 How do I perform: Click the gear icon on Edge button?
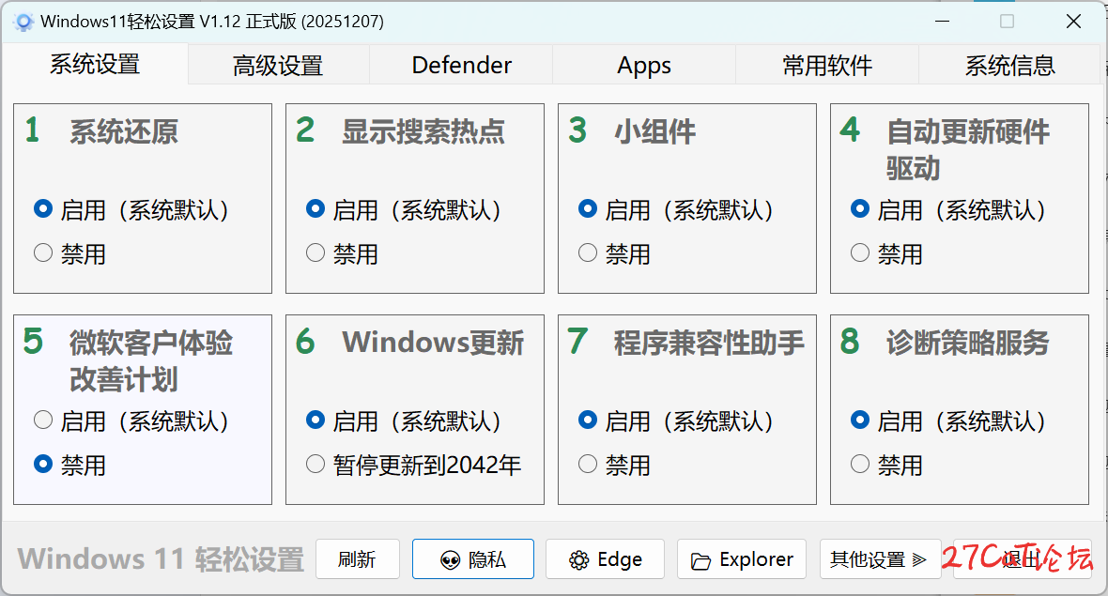tap(579, 560)
